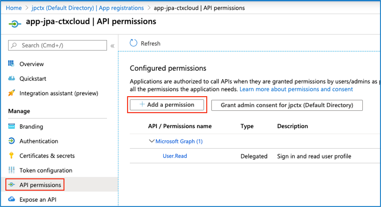This screenshot has height=207, width=381.
Task: Open API permissions in sidebar menu
Action: (40, 185)
